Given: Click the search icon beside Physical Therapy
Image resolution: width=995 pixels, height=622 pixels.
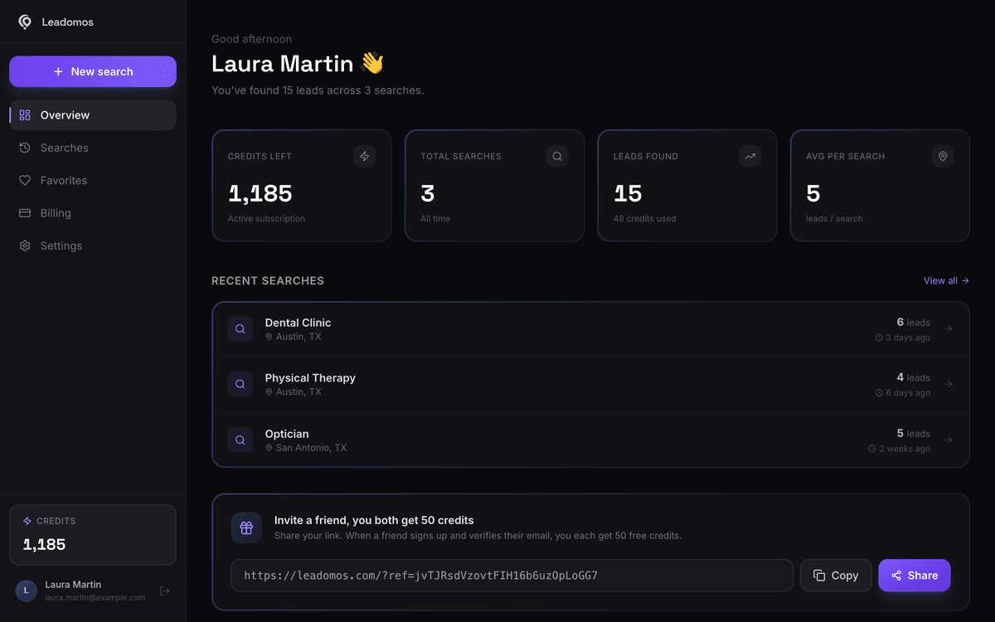Looking at the screenshot, I should 240,384.
